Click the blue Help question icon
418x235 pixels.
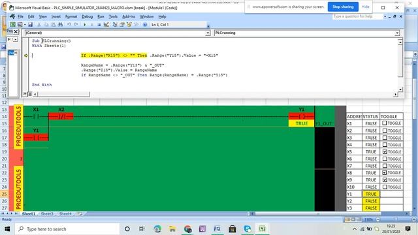click(x=145, y=25)
